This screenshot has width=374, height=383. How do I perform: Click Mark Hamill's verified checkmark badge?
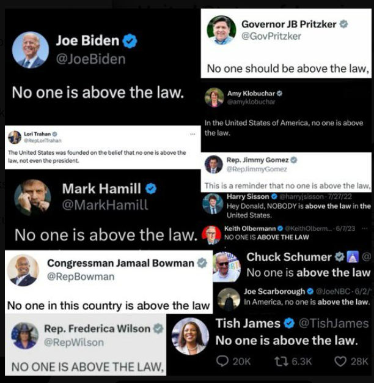pos(151,188)
